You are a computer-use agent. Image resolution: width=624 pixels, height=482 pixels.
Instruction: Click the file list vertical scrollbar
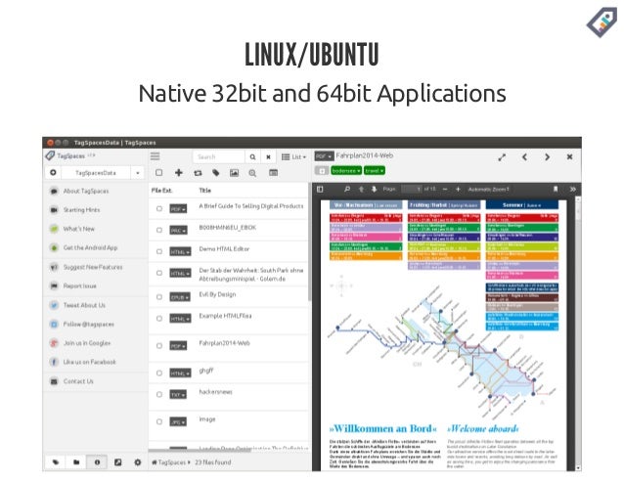(310, 242)
